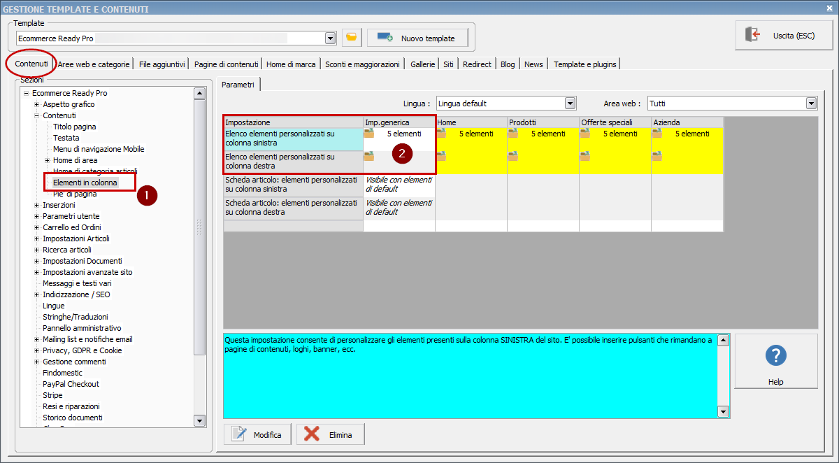Viewport: 839px width, 463px height.
Task: Select Pannello amministrativo tree item
Action: click(82, 328)
